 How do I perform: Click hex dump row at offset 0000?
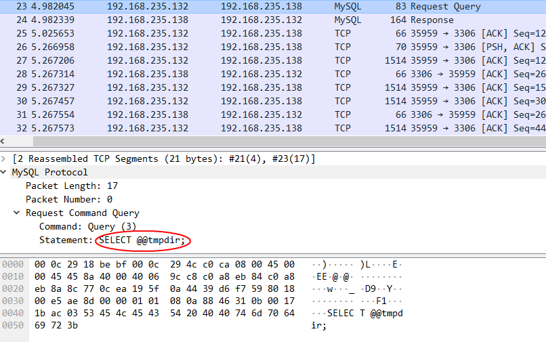pyautogui.click(x=164, y=263)
